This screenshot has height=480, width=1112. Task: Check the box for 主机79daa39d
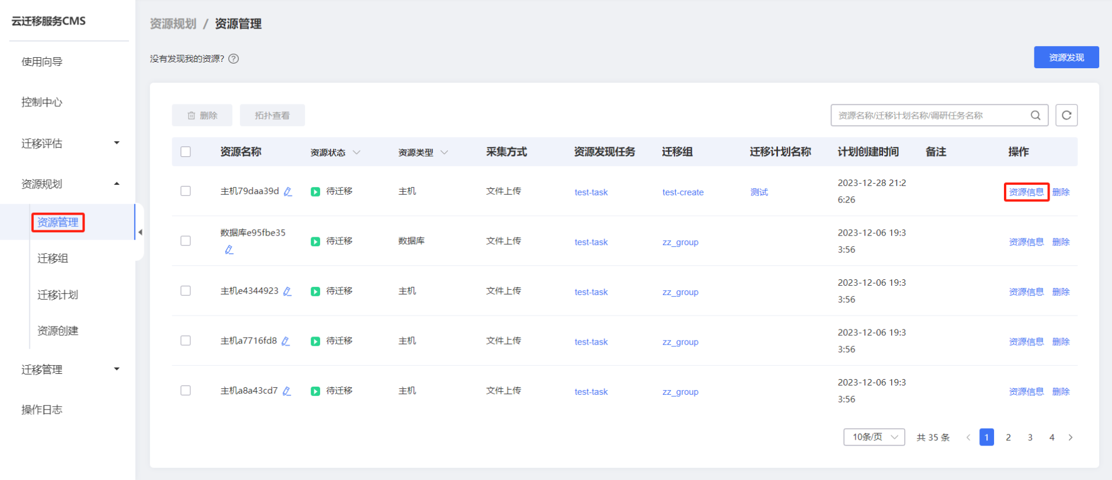186,191
